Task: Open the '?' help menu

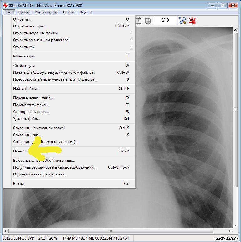Action: [x=91, y=12]
